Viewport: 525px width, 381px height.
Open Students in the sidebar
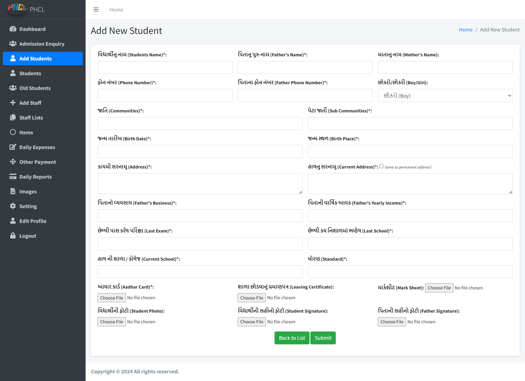point(30,73)
